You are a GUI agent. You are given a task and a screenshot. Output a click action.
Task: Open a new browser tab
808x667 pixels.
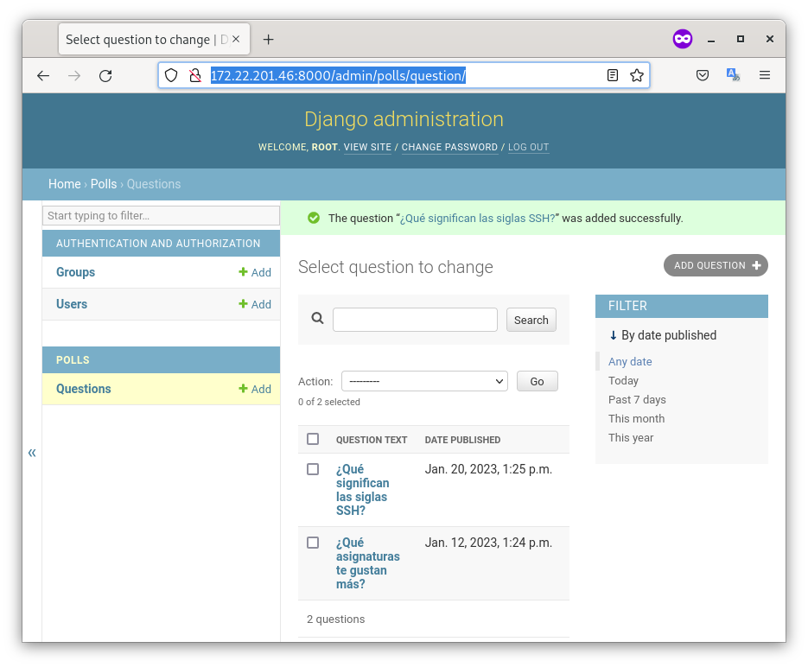[269, 40]
